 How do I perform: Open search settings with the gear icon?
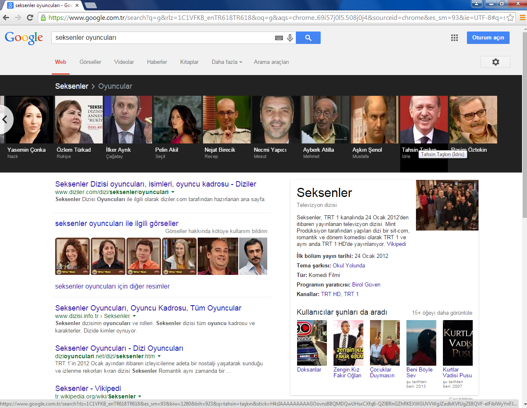click(496, 62)
